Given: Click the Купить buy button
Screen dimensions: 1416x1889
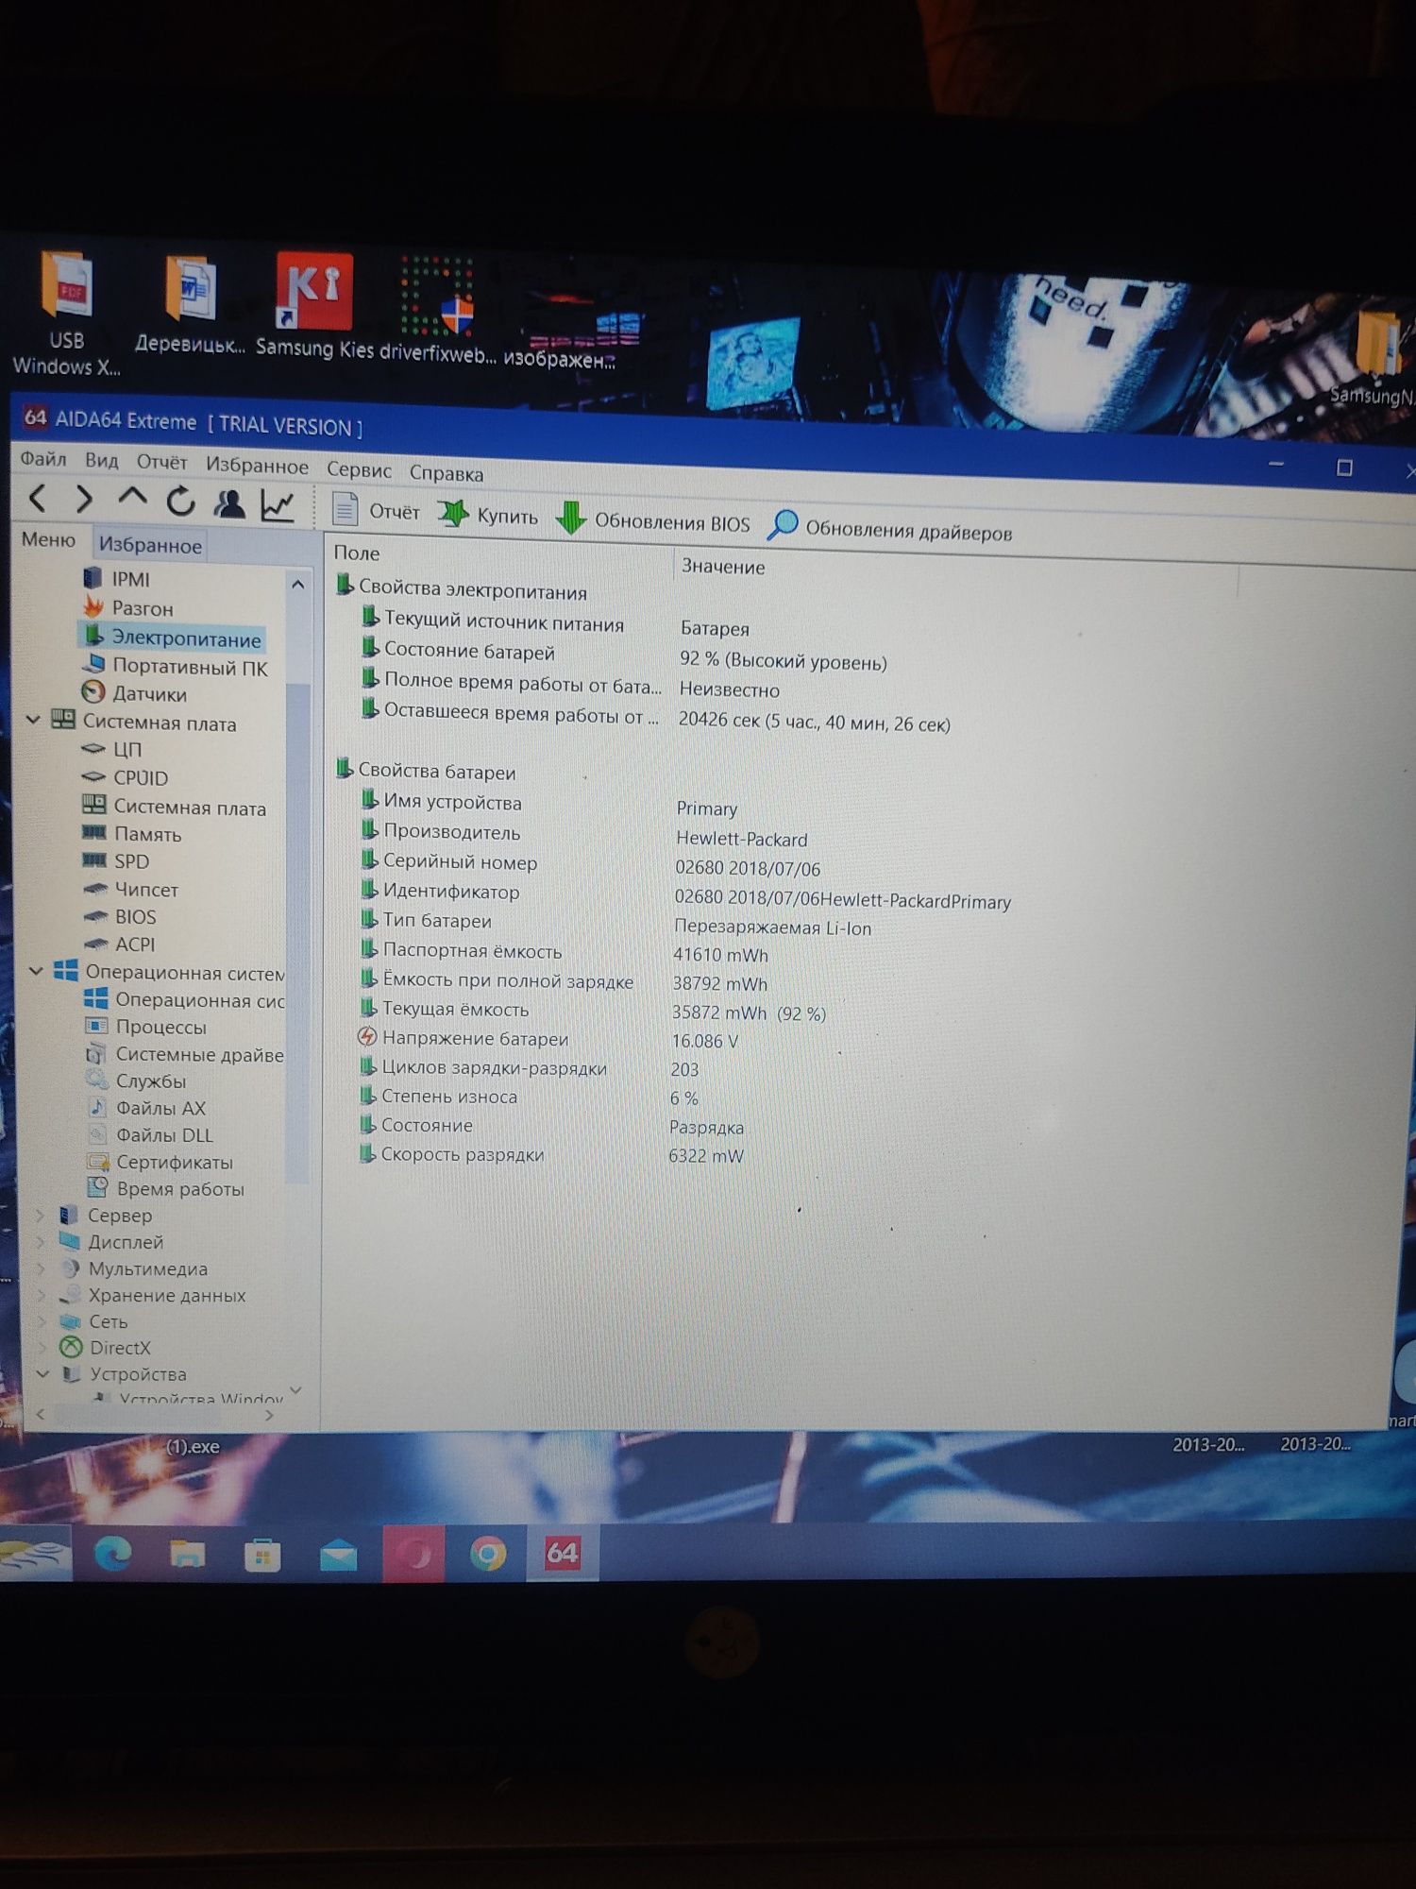Looking at the screenshot, I should click(x=488, y=515).
